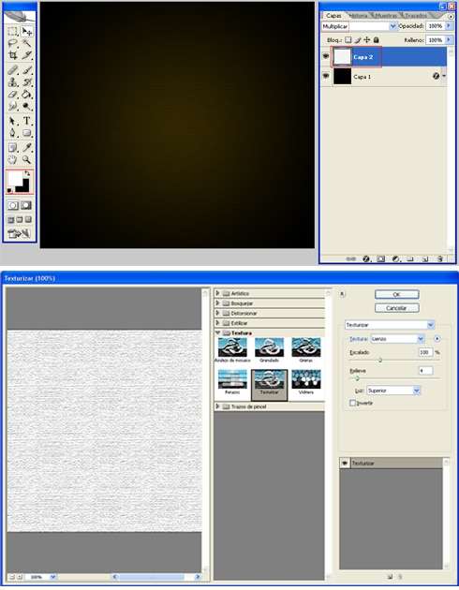Click the Cancelar button
The height and width of the screenshot is (590, 459).
396,308
